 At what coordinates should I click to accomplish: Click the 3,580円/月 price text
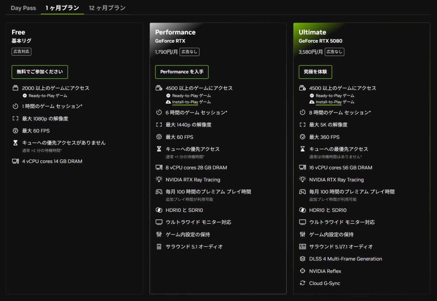[311, 52]
